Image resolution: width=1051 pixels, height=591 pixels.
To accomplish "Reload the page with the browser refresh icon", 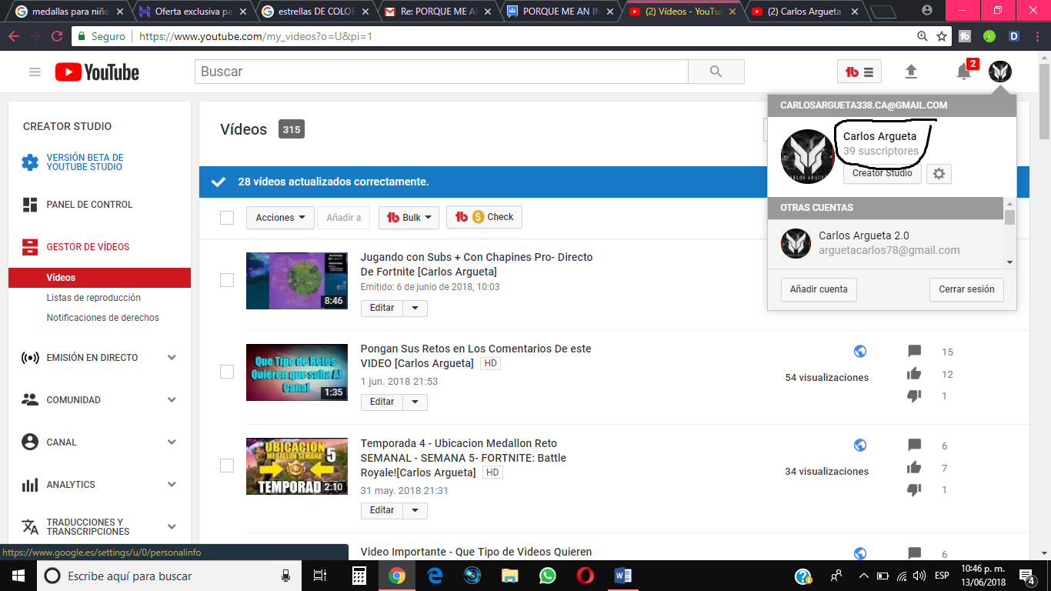I will point(57,36).
